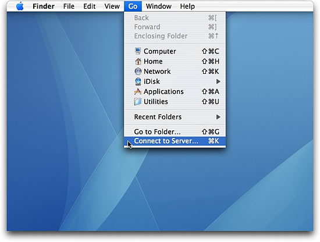Click the Computer icon in Go menu
Viewport: 320px width, 242px height.
138,51
